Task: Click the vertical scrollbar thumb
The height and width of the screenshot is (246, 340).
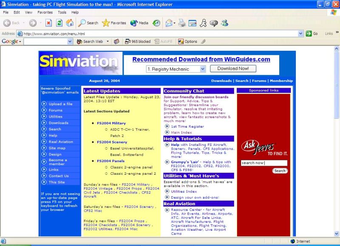Action: (337, 85)
